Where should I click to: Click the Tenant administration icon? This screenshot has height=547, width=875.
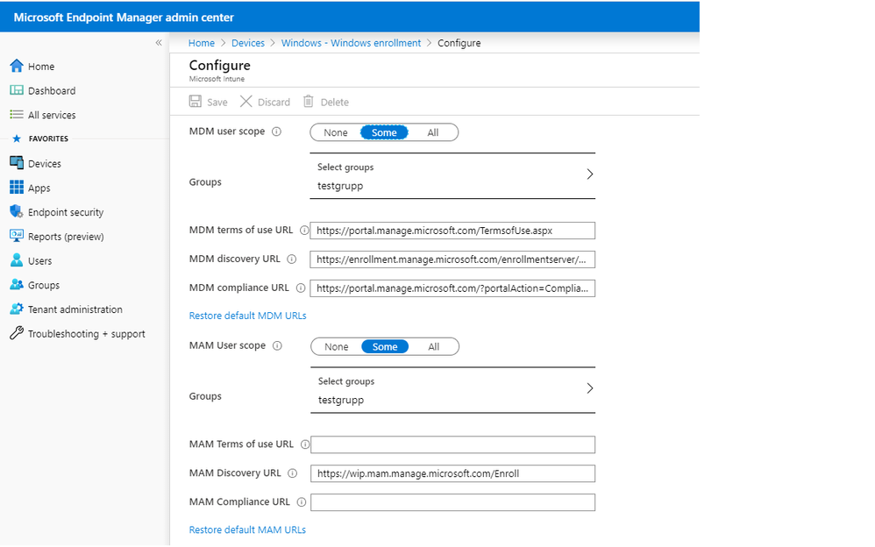point(16,309)
